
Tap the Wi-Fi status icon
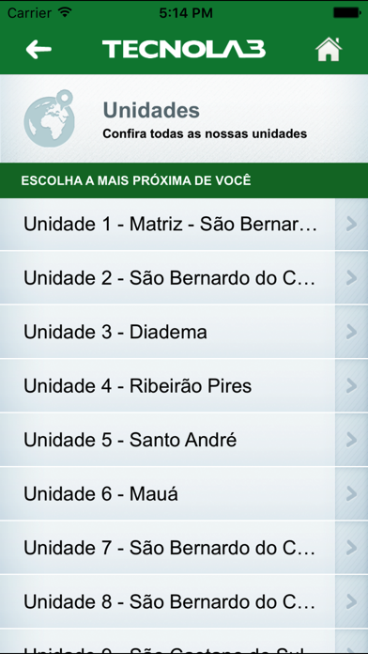click(65, 12)
